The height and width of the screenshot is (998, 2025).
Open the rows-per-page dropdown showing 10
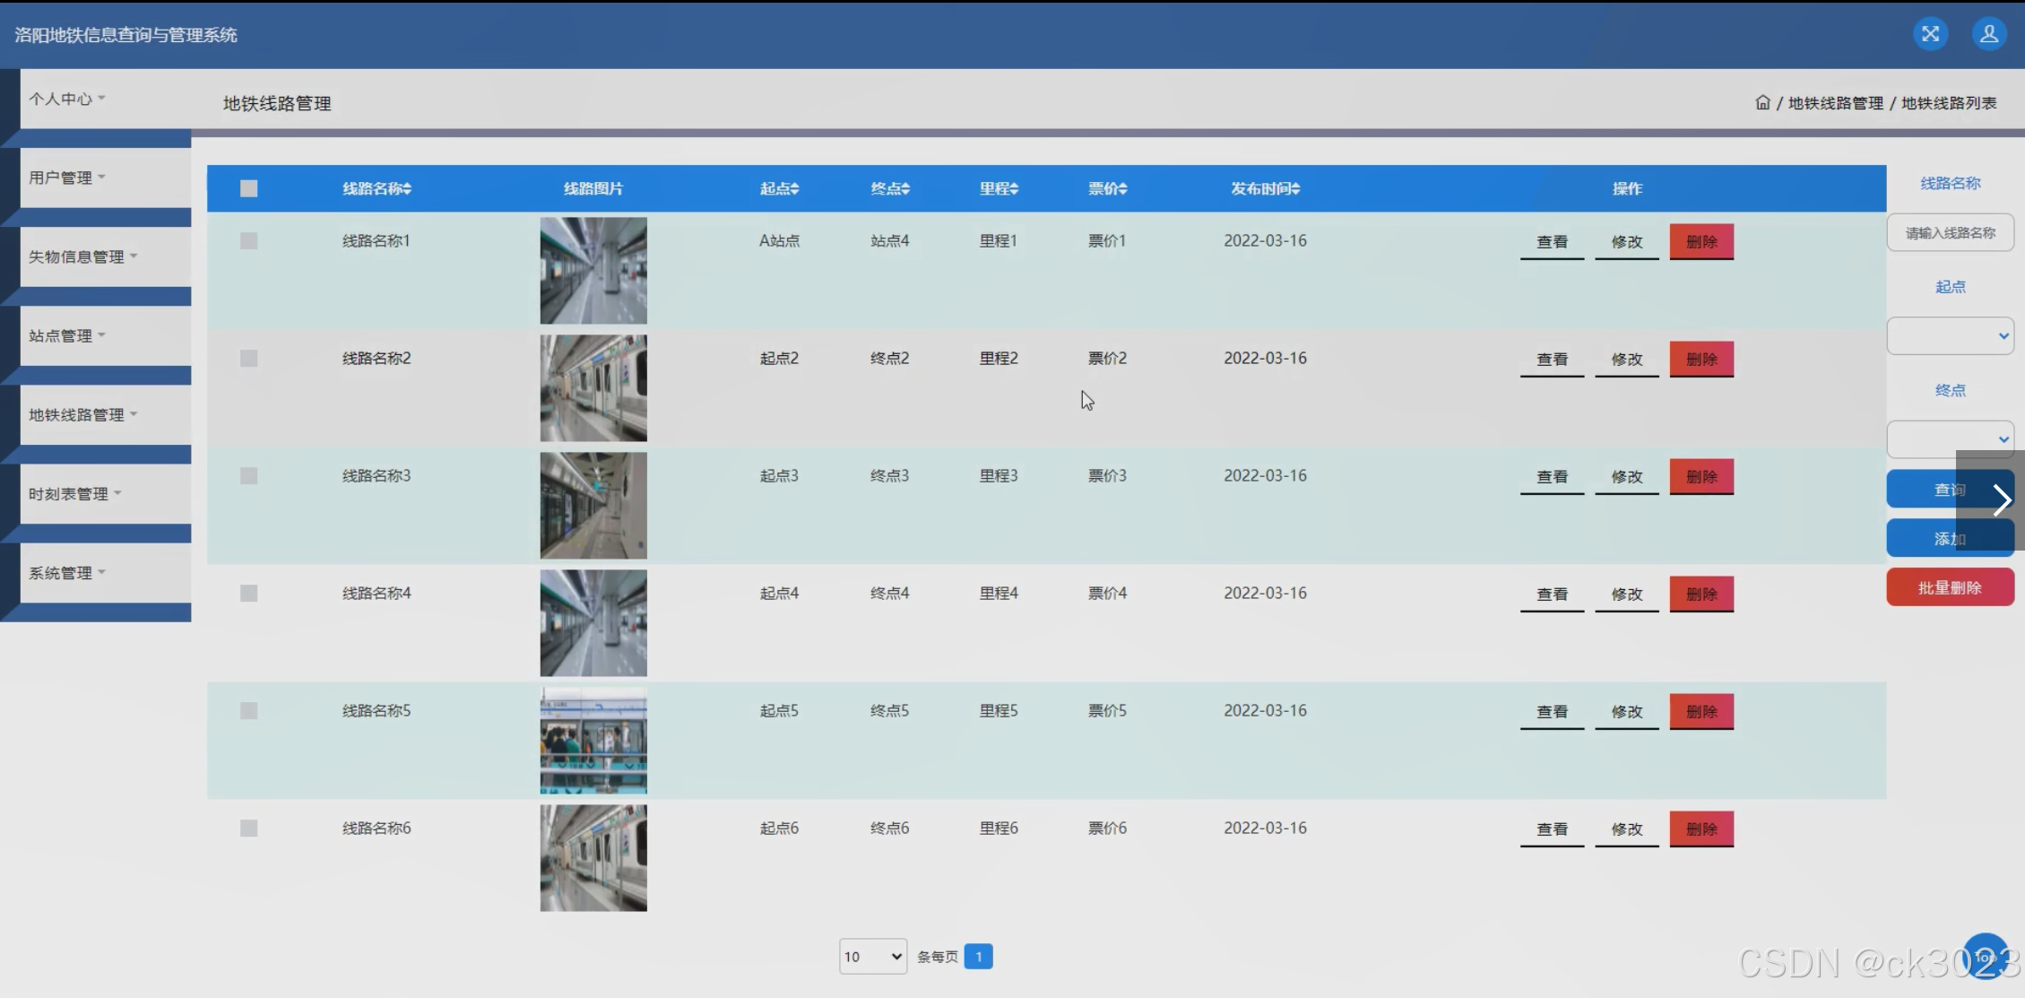pyautogui.click(x=872, y=957)
